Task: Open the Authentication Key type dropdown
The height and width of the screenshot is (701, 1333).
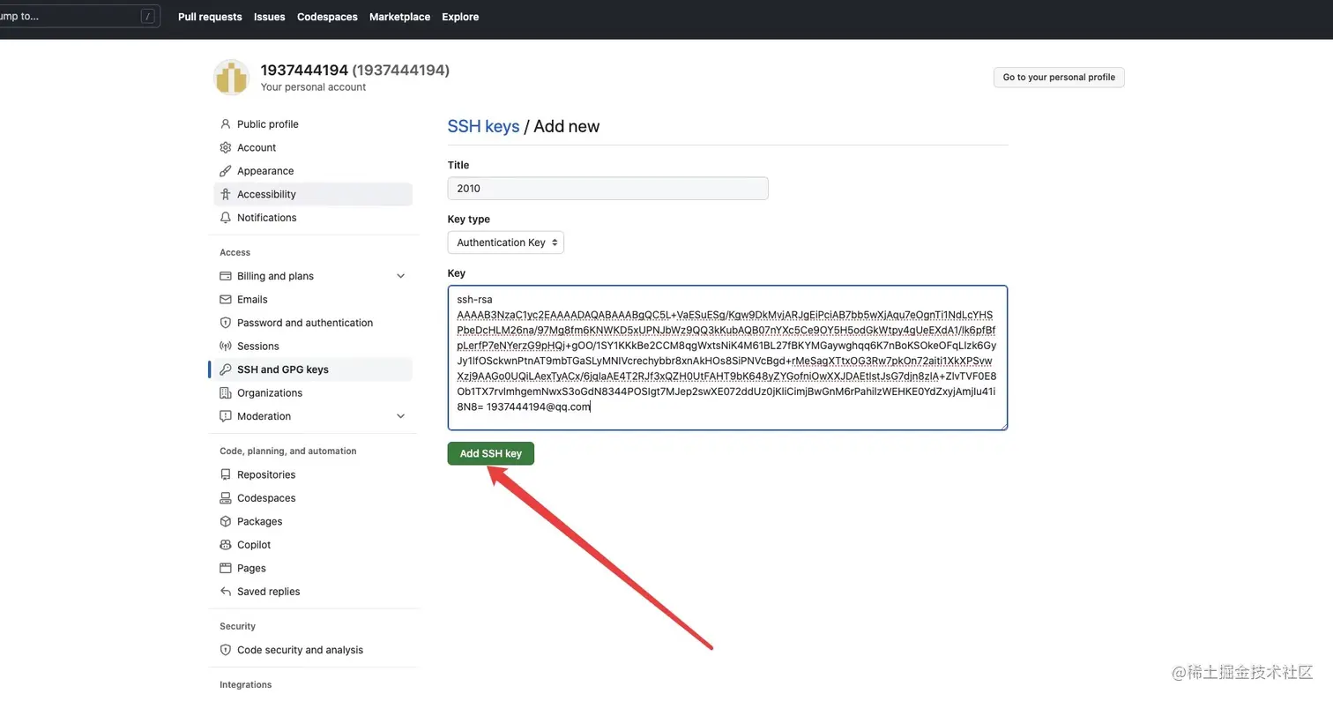Action: [x=505, y=242]
